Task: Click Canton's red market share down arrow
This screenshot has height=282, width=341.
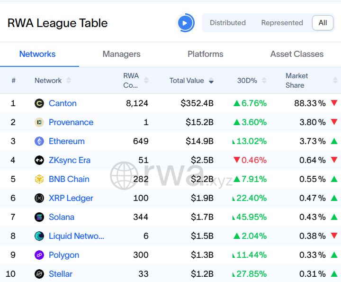Action: pos(334,103)
